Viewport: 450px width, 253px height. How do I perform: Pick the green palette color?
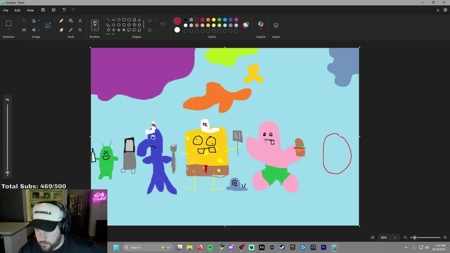pyautogui.click(x=219, y=20)
